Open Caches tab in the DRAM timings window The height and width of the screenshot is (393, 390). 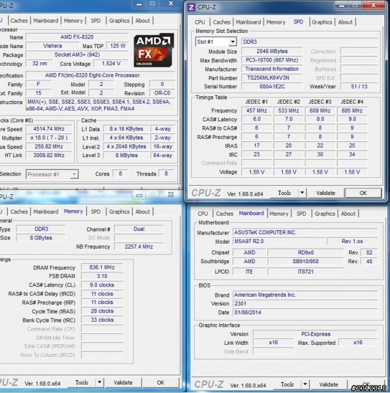19,211
